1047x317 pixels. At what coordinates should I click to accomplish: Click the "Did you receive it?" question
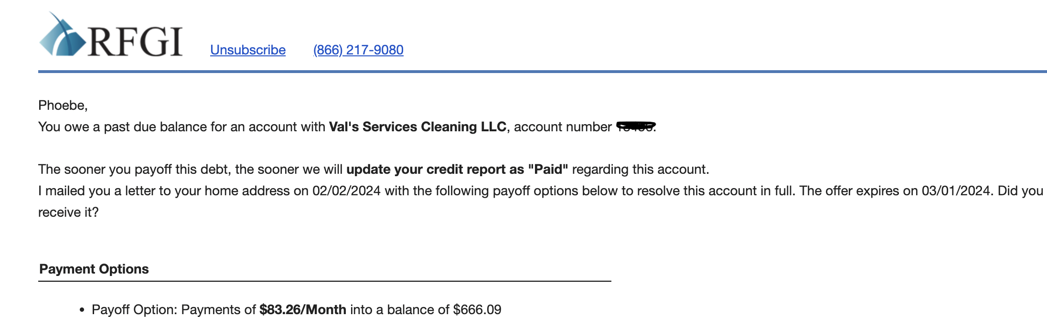tap(541, 201)
